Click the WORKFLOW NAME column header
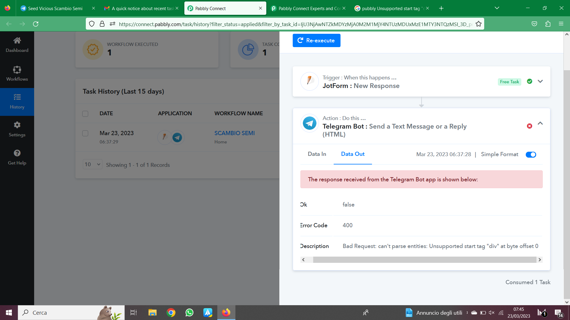The image size is (570, 320). point(239,113)
